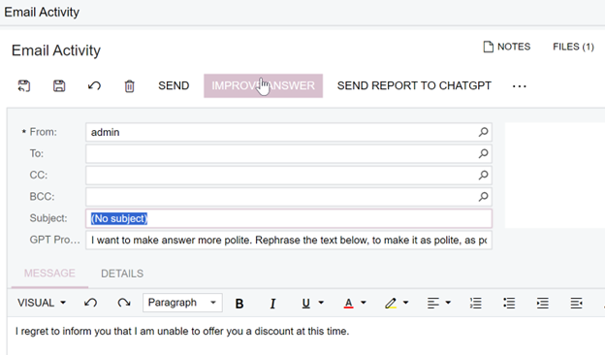Viewport: 605px width, 355px height.
Task: Select the MESSAGE tab
Action: click(x=49, y=274)
